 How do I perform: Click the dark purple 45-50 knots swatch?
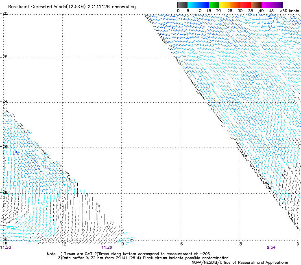tap(277, 5)
